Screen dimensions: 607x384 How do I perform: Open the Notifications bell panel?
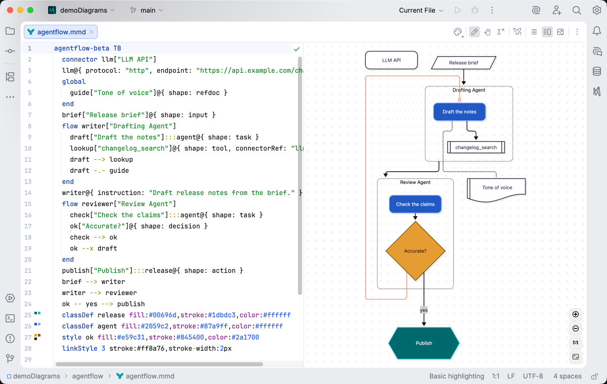coord(597,31)
